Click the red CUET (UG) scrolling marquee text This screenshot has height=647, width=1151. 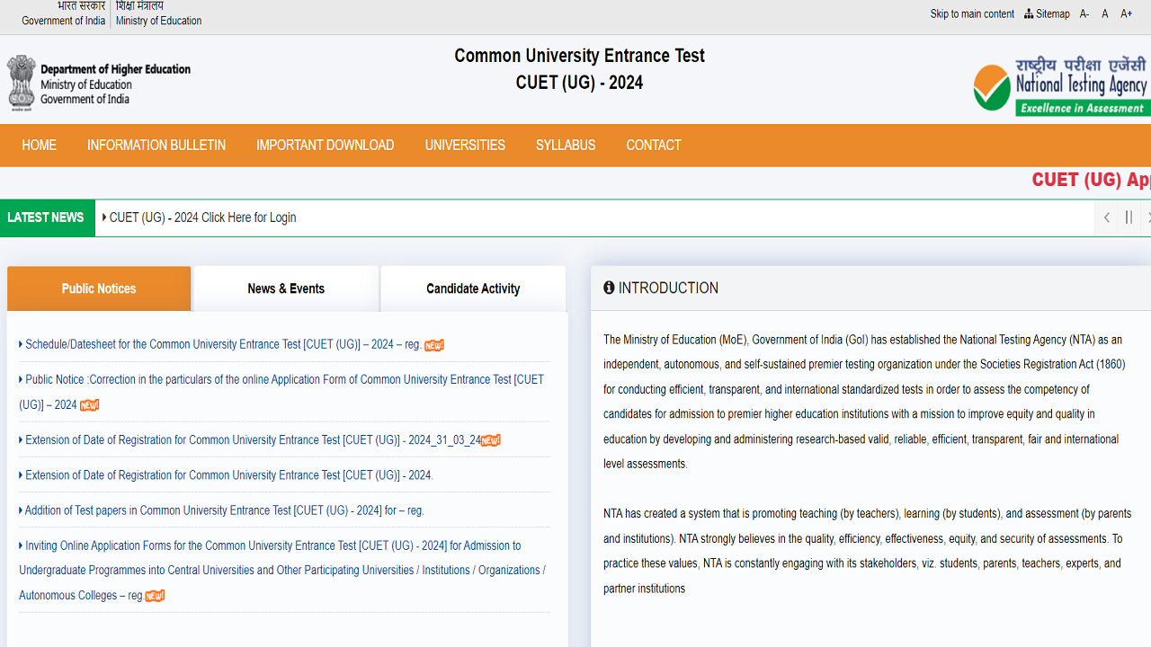pos(1091,180)
